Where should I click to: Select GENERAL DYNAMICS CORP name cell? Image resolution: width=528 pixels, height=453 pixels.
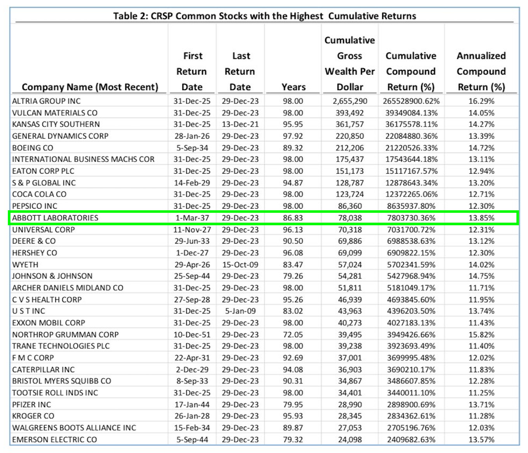pyautogui.click(x=60, y=136)
